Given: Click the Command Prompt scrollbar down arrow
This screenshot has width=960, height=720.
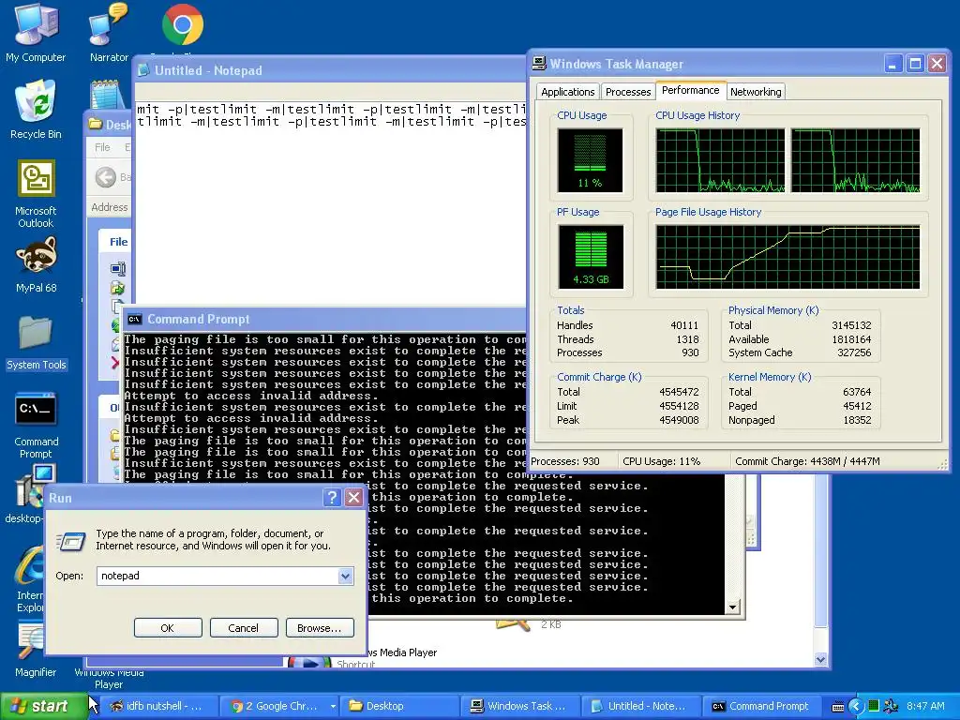Looking at the screenshot, I should click(x=733, y=607).
